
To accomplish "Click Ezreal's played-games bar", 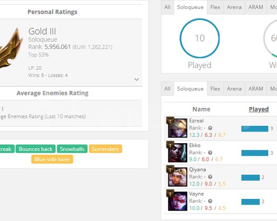I will click(255, 128).
